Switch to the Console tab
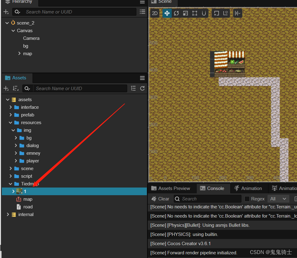 [213, 188]
